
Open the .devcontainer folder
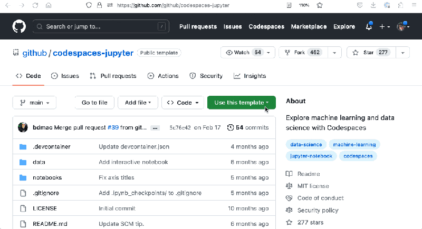[52, 146]
